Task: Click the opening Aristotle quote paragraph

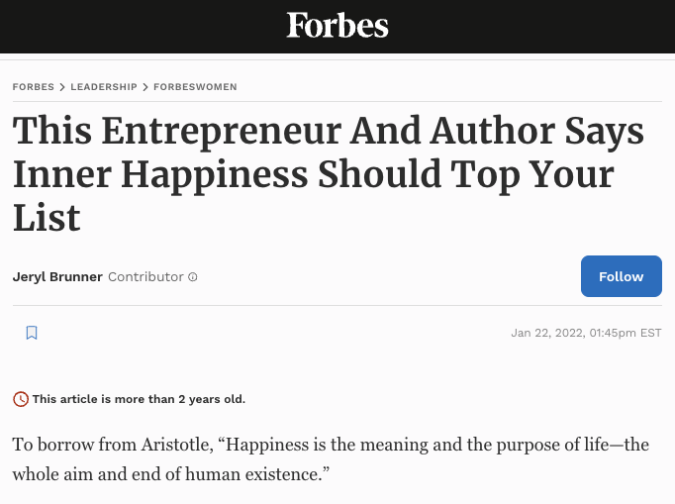Action: [331, 459]
